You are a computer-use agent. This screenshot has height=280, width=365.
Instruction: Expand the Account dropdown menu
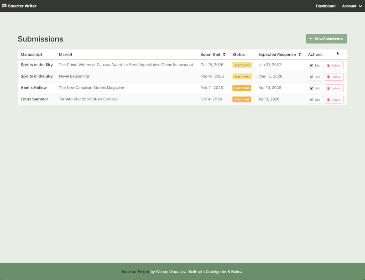click(352, 6)
